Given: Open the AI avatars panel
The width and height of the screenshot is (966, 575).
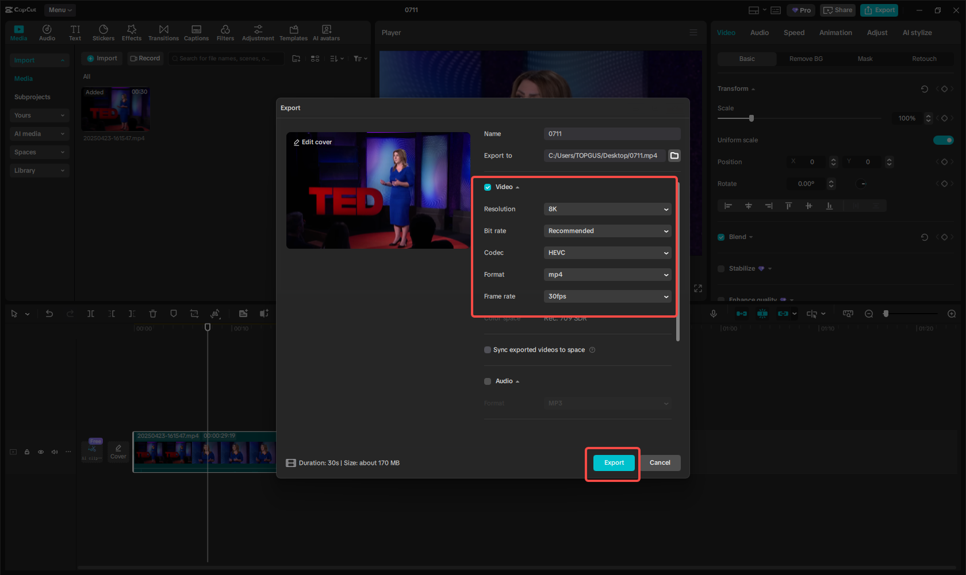Looking at the screenshot, I should click(x=326, y=32).
